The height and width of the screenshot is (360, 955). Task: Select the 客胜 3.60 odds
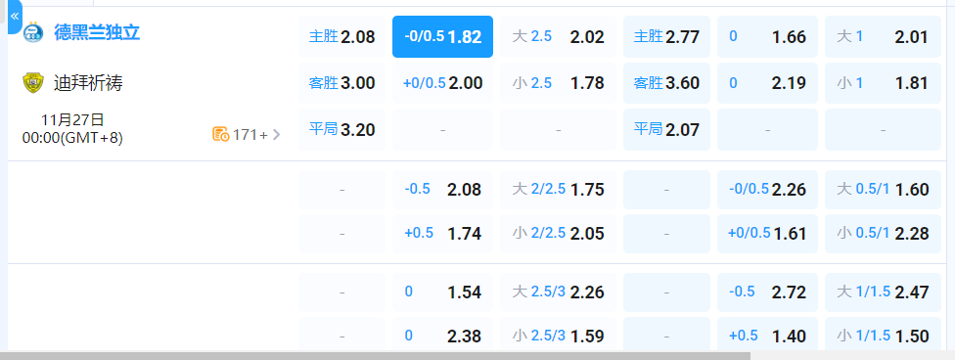coord(666,83)
